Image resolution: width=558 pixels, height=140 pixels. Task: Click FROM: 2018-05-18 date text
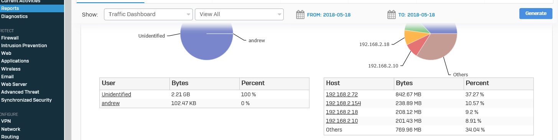click(329, 15)
